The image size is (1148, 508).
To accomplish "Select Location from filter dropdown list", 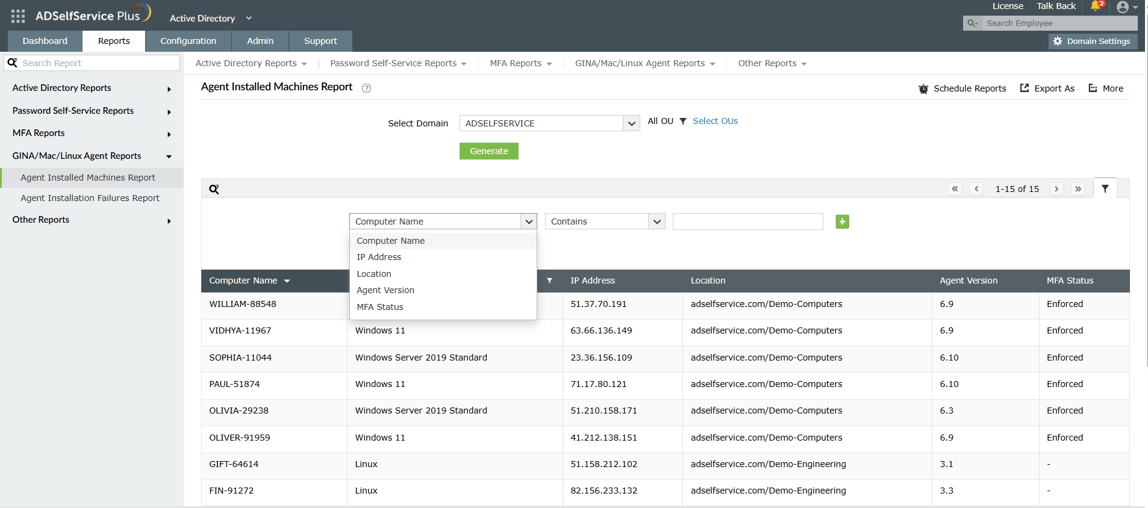I will click(x=443, y=274).
